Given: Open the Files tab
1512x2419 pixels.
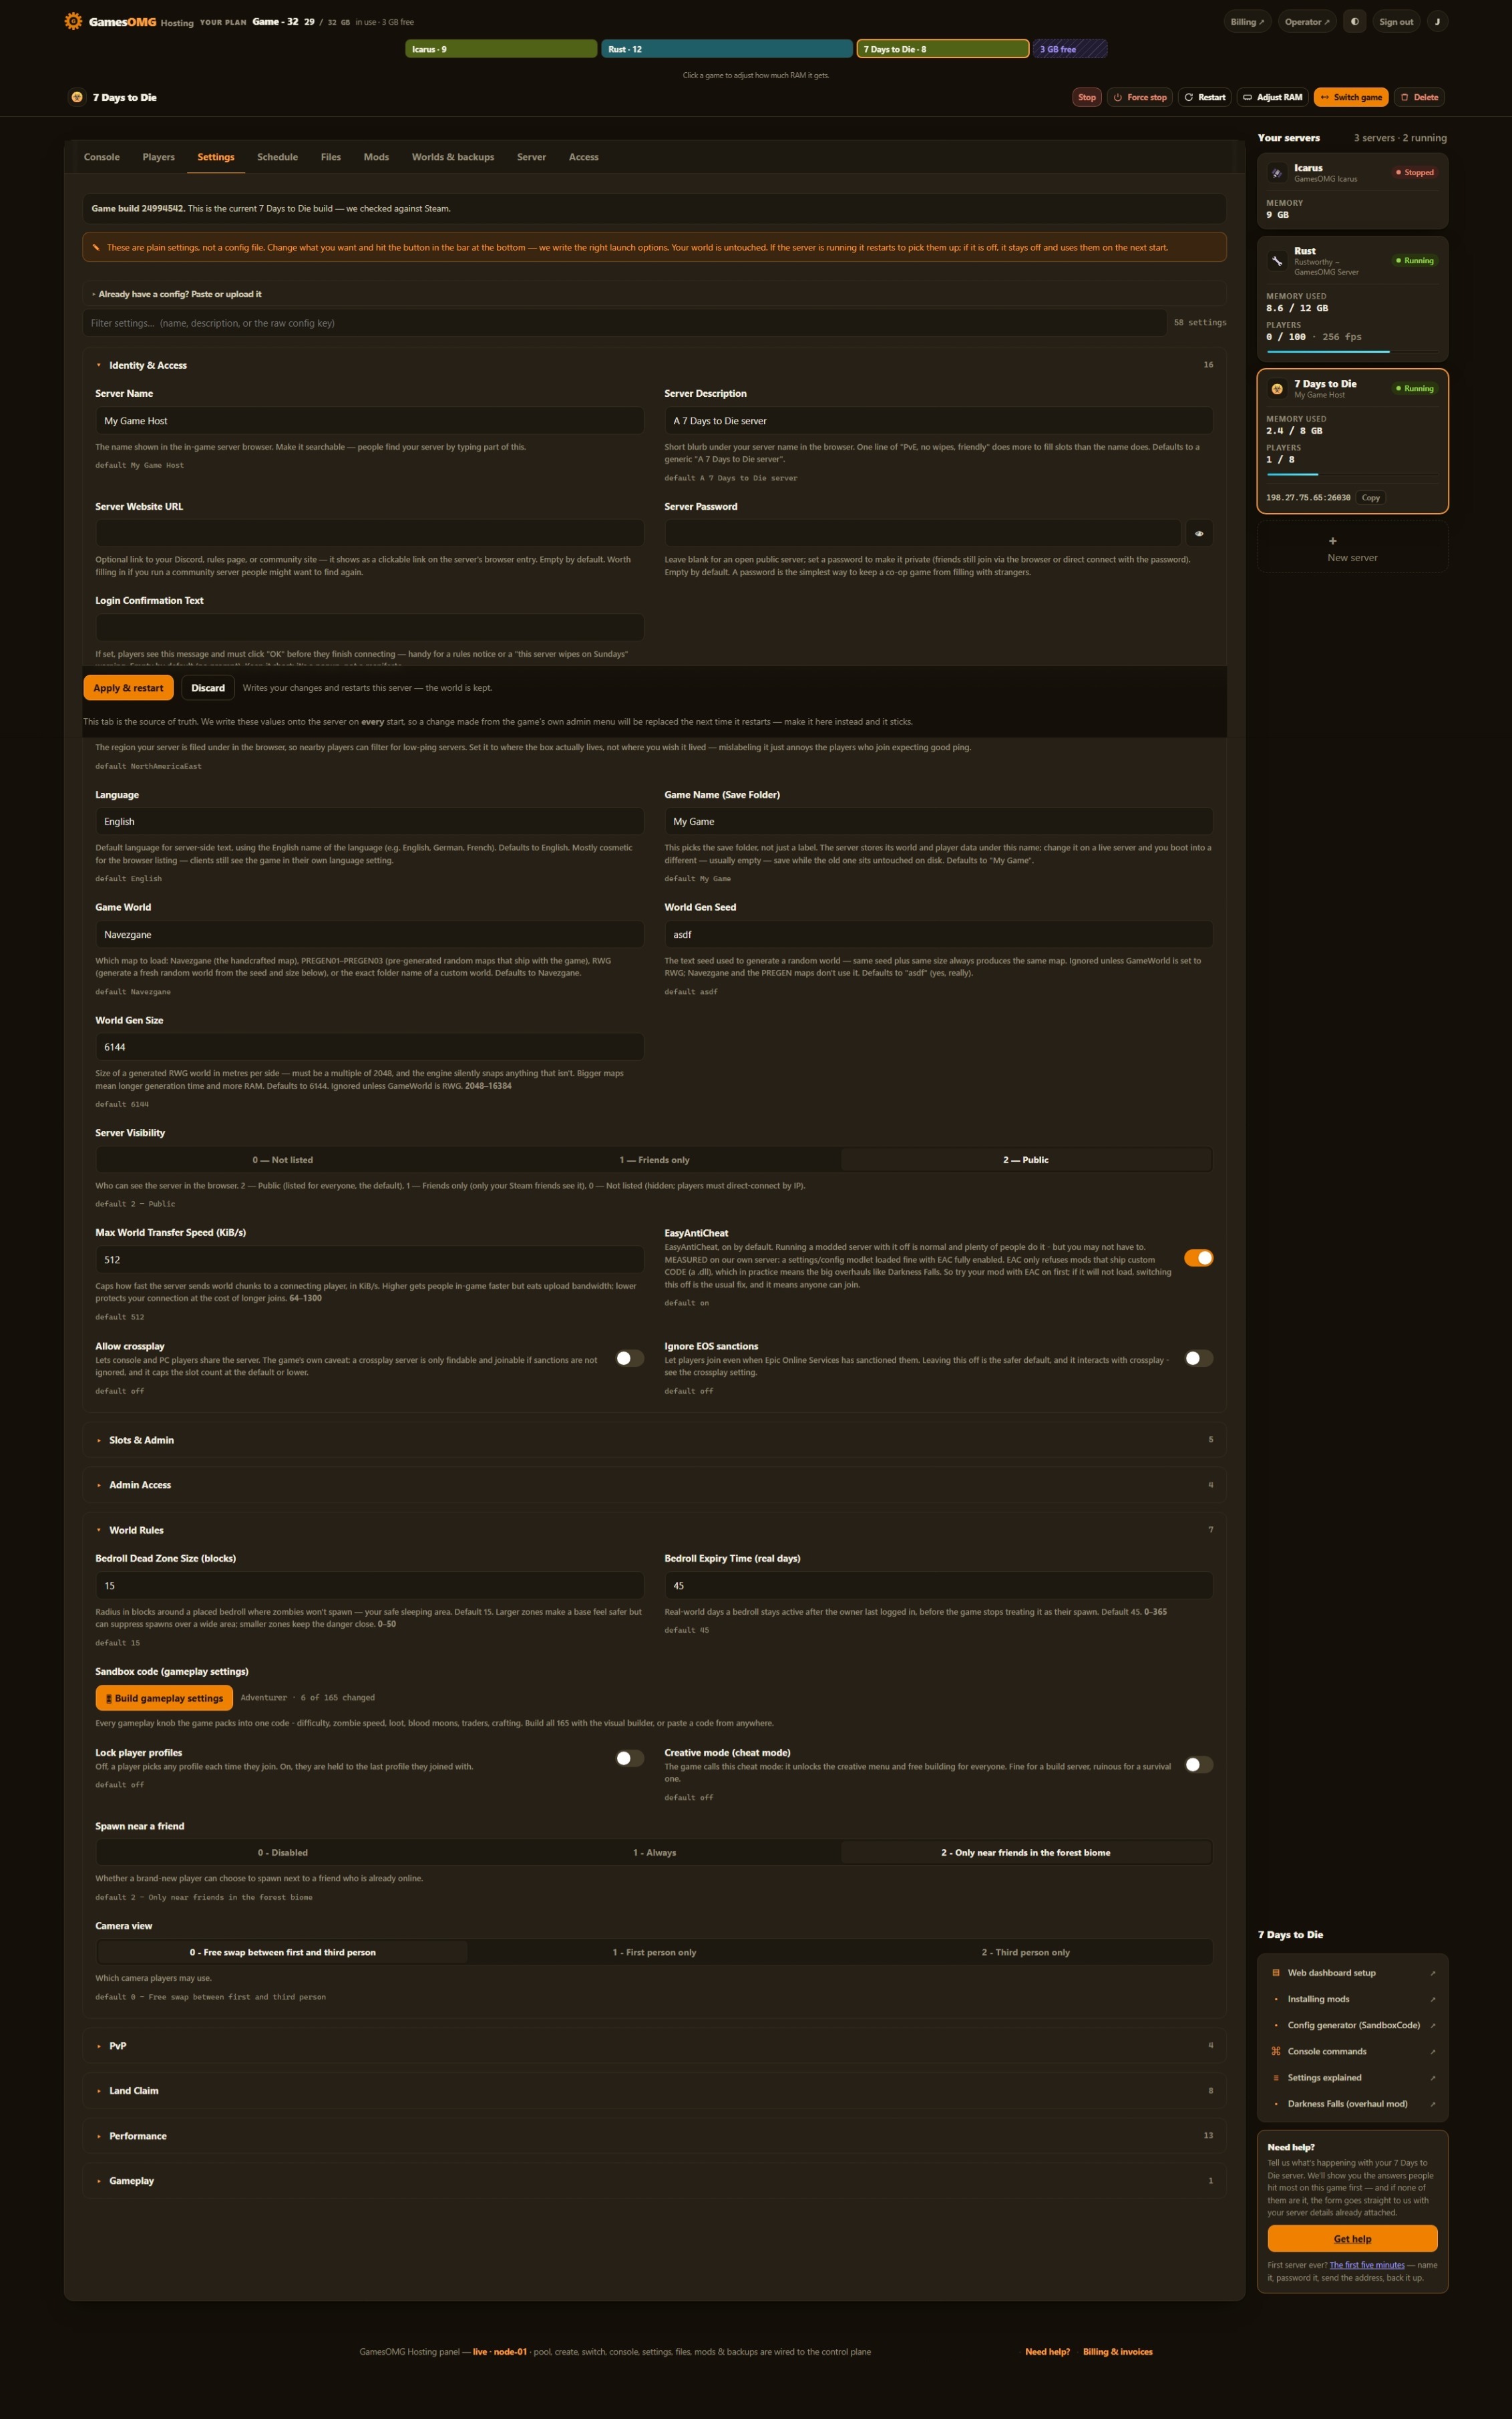Looking at the screenshot, I should [331, 157].
